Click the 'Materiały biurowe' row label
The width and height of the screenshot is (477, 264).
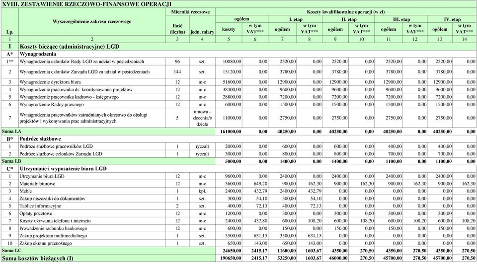click(x=37, y=184)
